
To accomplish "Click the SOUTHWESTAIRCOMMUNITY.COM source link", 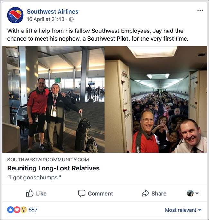I will (48, 160).
